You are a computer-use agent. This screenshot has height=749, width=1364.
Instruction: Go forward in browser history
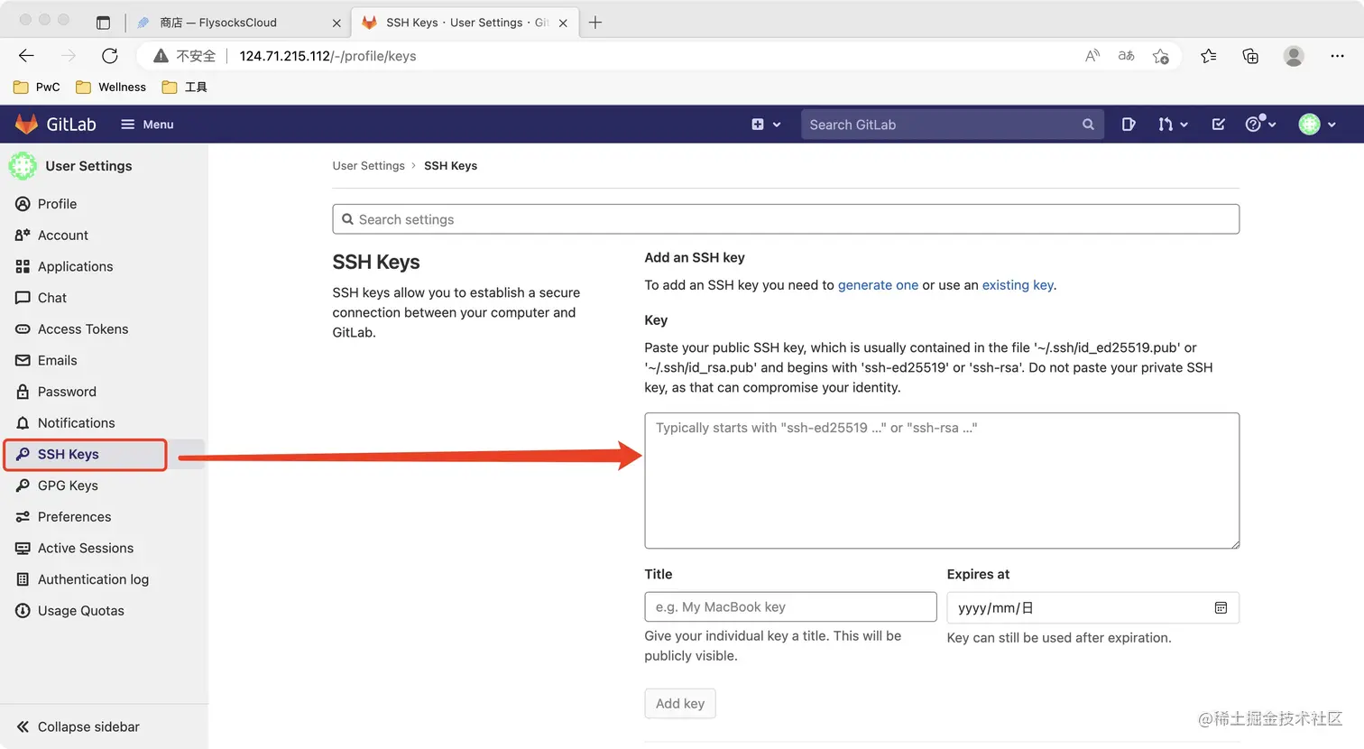point(69,56)
